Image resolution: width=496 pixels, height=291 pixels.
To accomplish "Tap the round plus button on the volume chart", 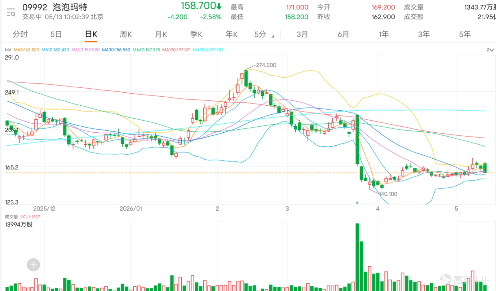I will tap(33, 265).
